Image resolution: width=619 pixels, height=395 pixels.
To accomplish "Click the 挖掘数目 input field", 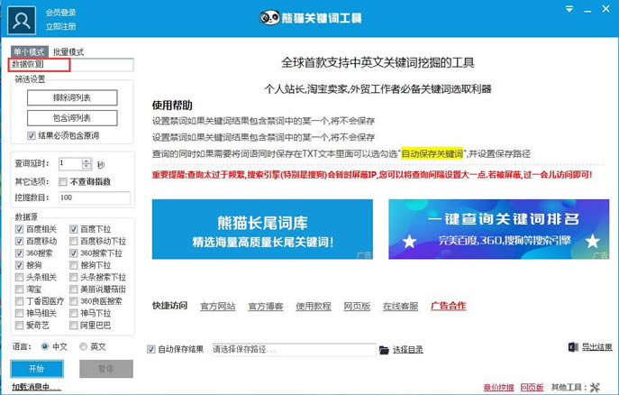I will coord(94,197).
